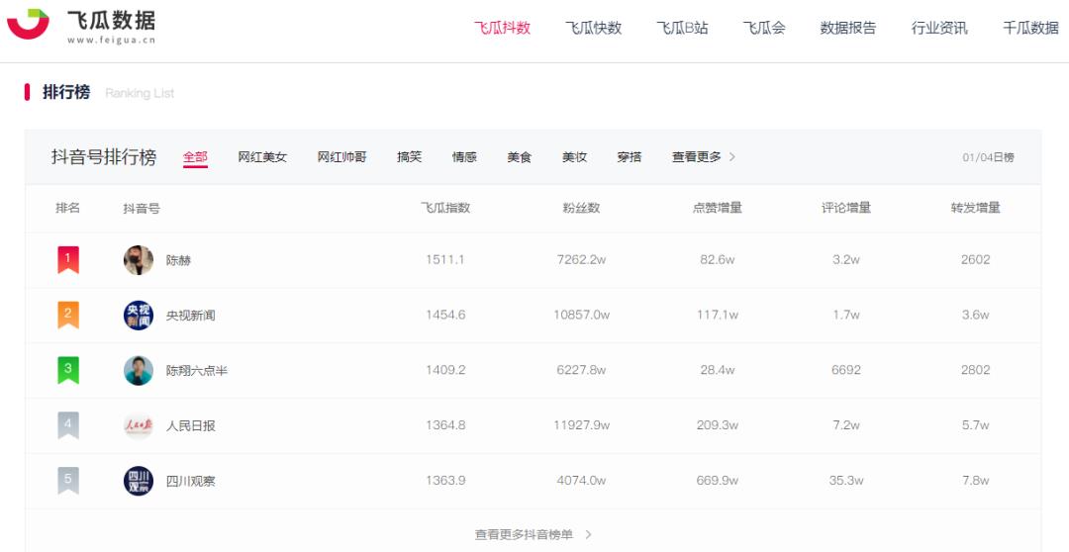1069x552 pixels.
Task: Open 飞瓜抖数 navigation item
Action: tap(503, 28)
